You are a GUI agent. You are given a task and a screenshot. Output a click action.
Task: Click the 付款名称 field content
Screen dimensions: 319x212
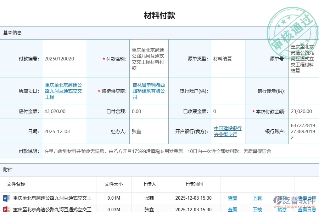click(149, 59)
